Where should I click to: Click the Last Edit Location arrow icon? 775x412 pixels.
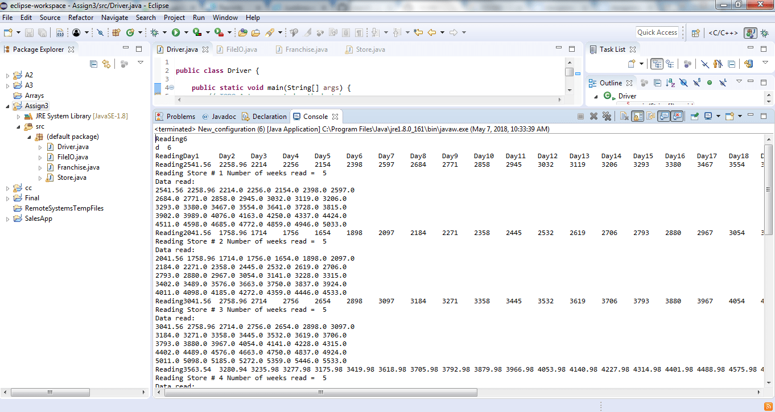pos(418,32)
